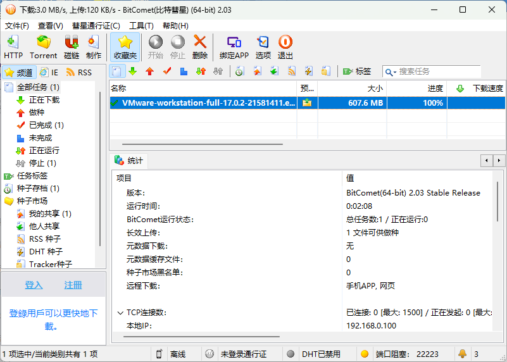507x362 pixels.
Task: Click the RSS torrent icon in task toolbar
Action: point(291,72)
